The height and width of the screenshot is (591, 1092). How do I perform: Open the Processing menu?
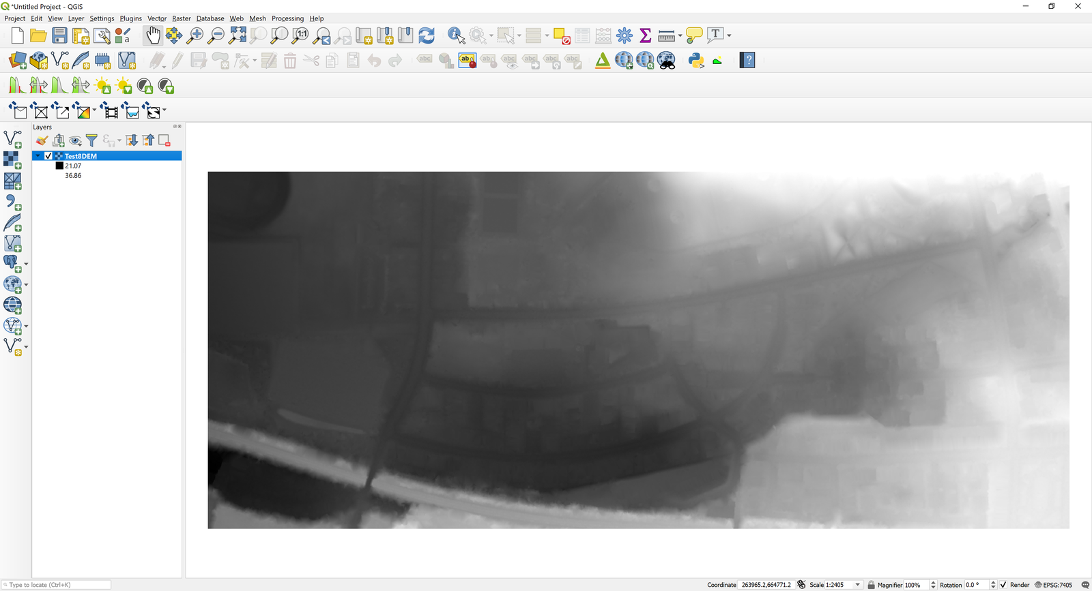(287, 18)
